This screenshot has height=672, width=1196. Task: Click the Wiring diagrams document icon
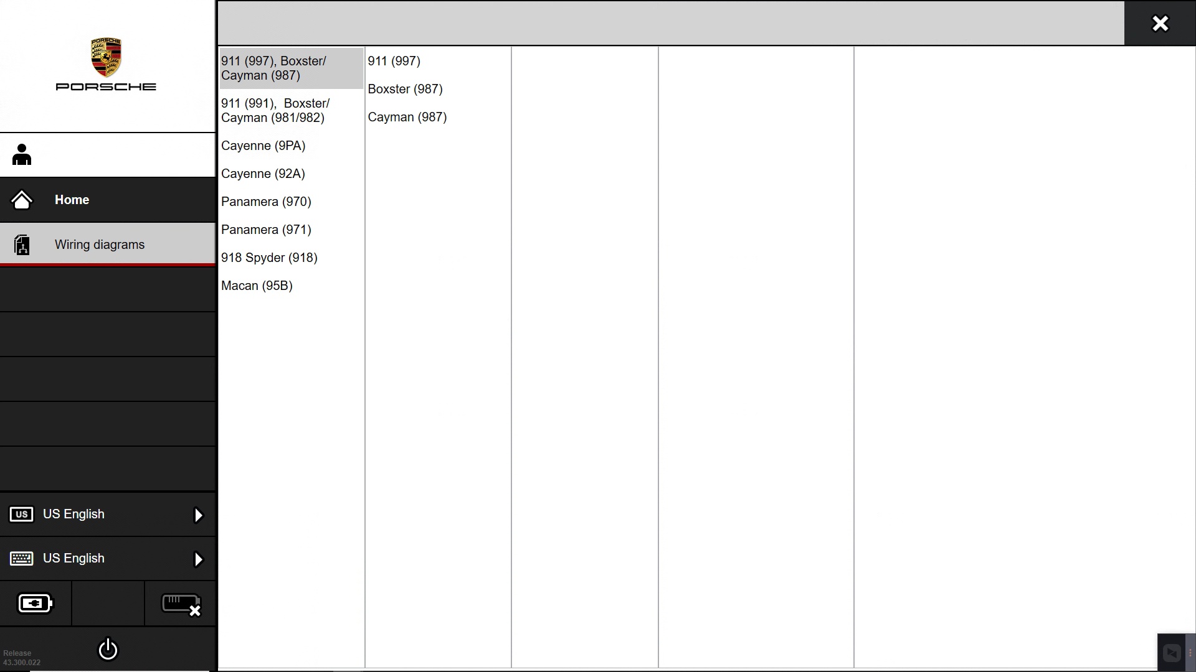click(22, 245)
